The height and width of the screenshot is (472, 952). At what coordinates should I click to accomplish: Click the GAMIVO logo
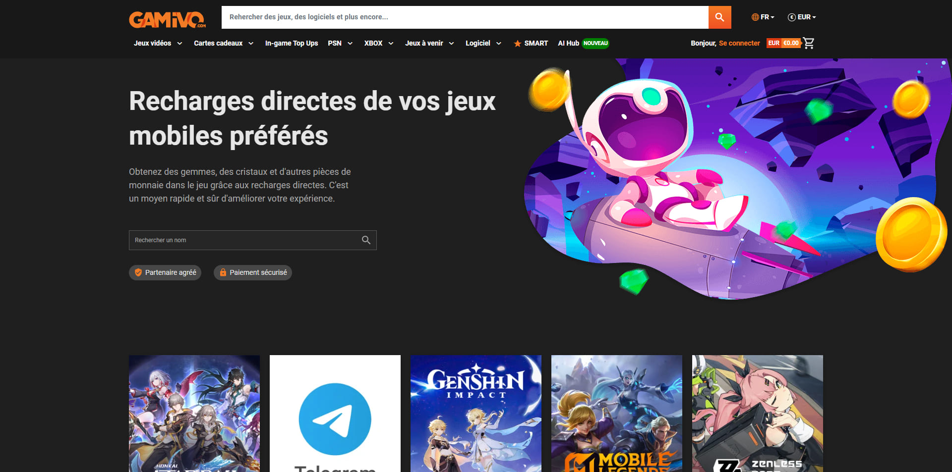pos(168,19)
